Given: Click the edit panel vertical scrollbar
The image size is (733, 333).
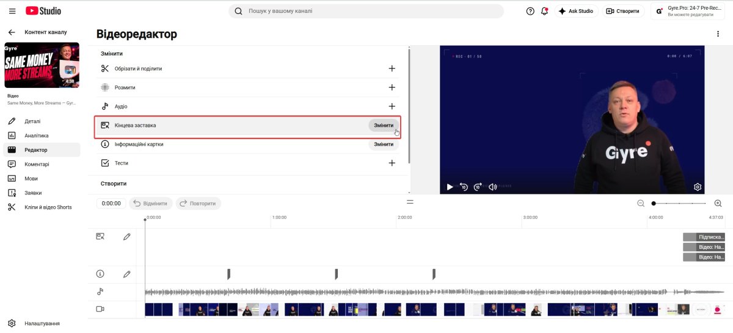Looking at the screenshot, I should click(x=409, y=105).
